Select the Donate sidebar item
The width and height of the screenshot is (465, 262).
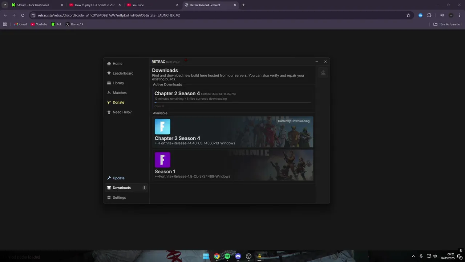pos(126,102)
